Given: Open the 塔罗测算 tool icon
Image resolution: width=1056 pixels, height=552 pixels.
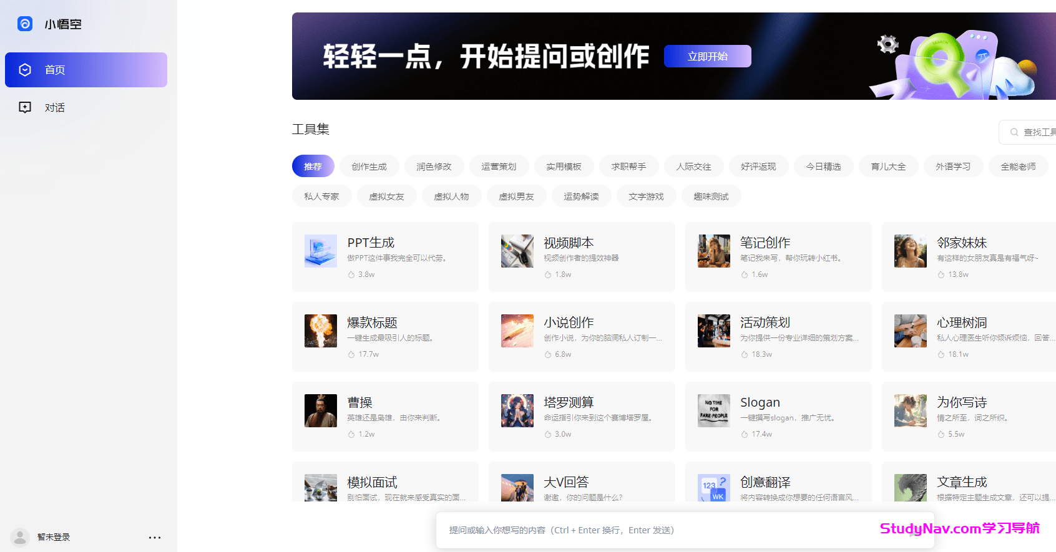Looking at the screenshot, I should coord(517,410).
